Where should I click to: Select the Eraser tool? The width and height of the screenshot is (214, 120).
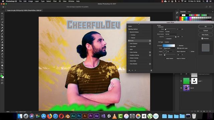tap(2, 42)
